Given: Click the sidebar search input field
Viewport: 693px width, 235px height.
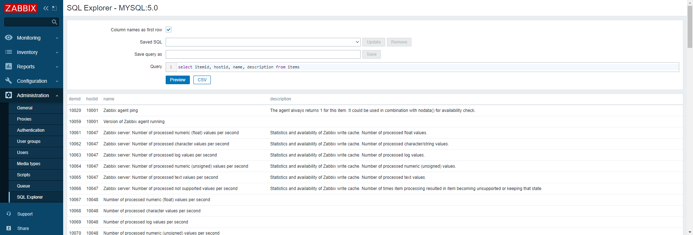Looking at the screenshot, I should tap(27, 22).
